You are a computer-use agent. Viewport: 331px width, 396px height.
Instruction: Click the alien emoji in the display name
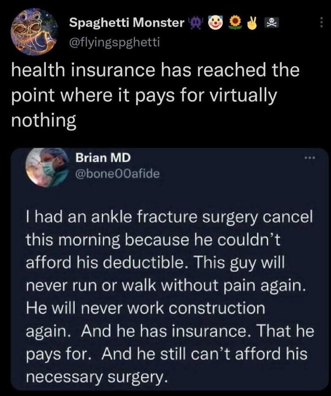click(195, 21)
